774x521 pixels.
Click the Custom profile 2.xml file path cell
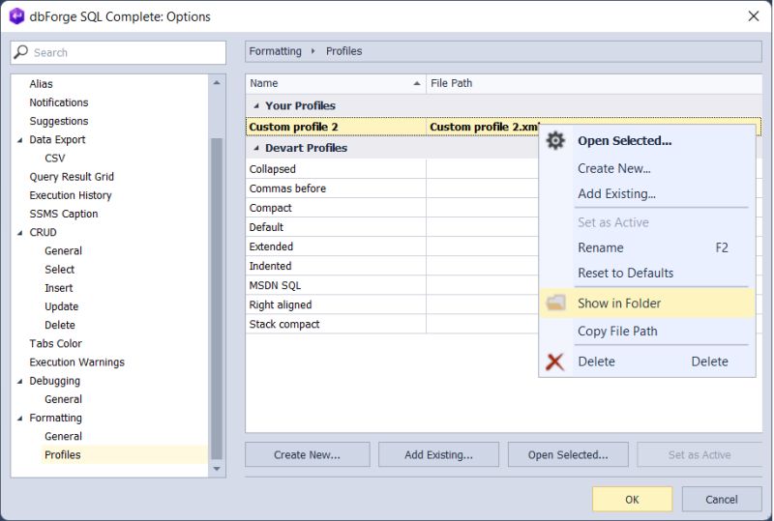click(484, 127)
